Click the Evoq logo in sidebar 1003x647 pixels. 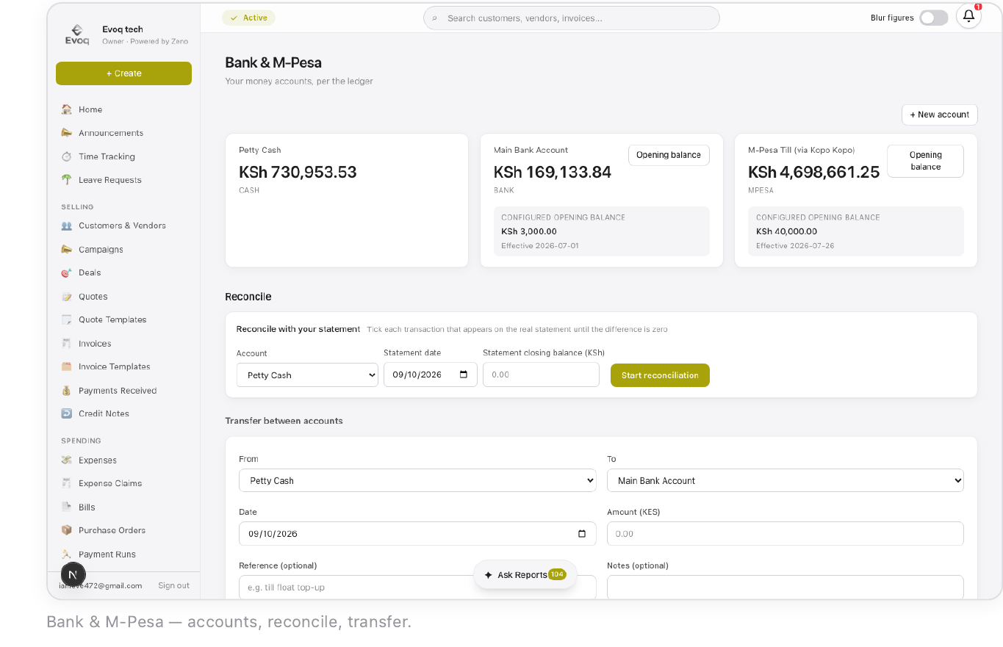77,35
